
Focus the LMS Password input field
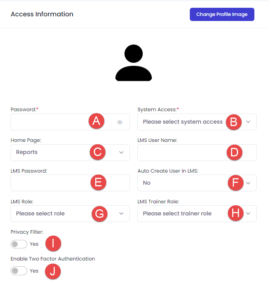51,183
